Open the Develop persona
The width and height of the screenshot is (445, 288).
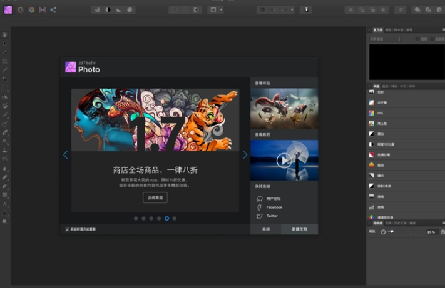[x=31, y=10]
